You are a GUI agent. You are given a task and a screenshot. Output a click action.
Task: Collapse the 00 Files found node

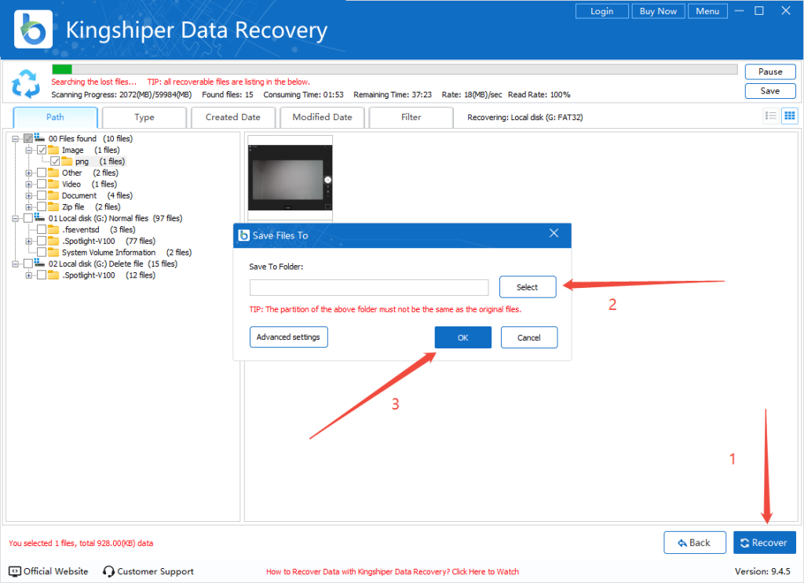(16, 139)
